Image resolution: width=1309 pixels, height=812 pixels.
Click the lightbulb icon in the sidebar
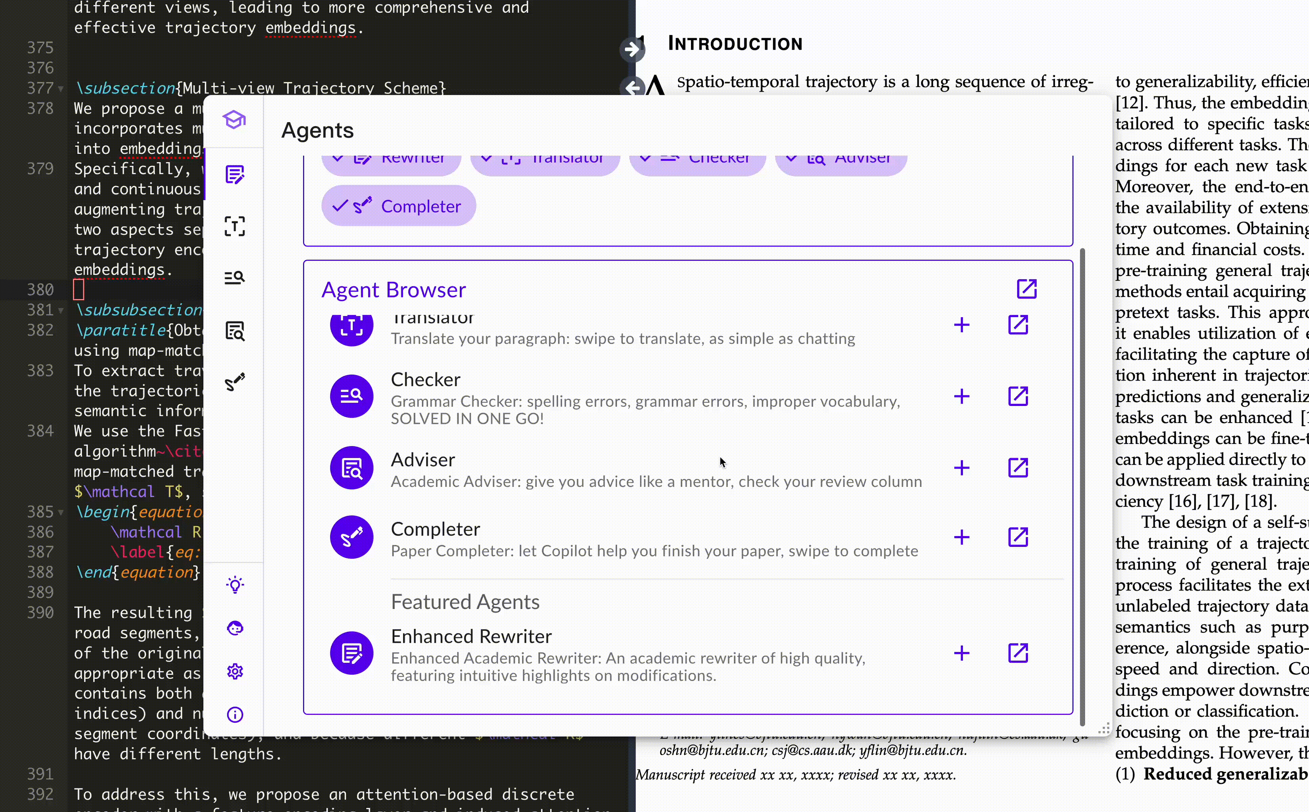[x=235, y=584]
